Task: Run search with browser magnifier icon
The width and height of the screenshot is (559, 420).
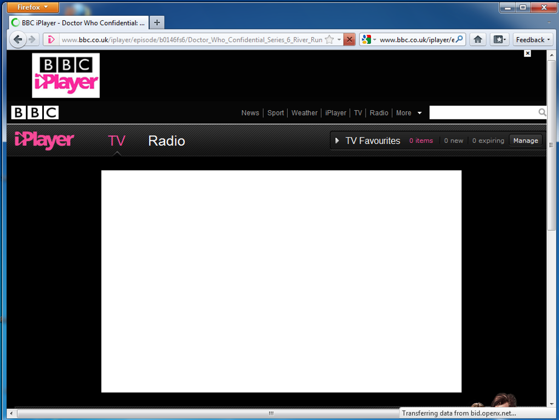Action: click(460, 39)
